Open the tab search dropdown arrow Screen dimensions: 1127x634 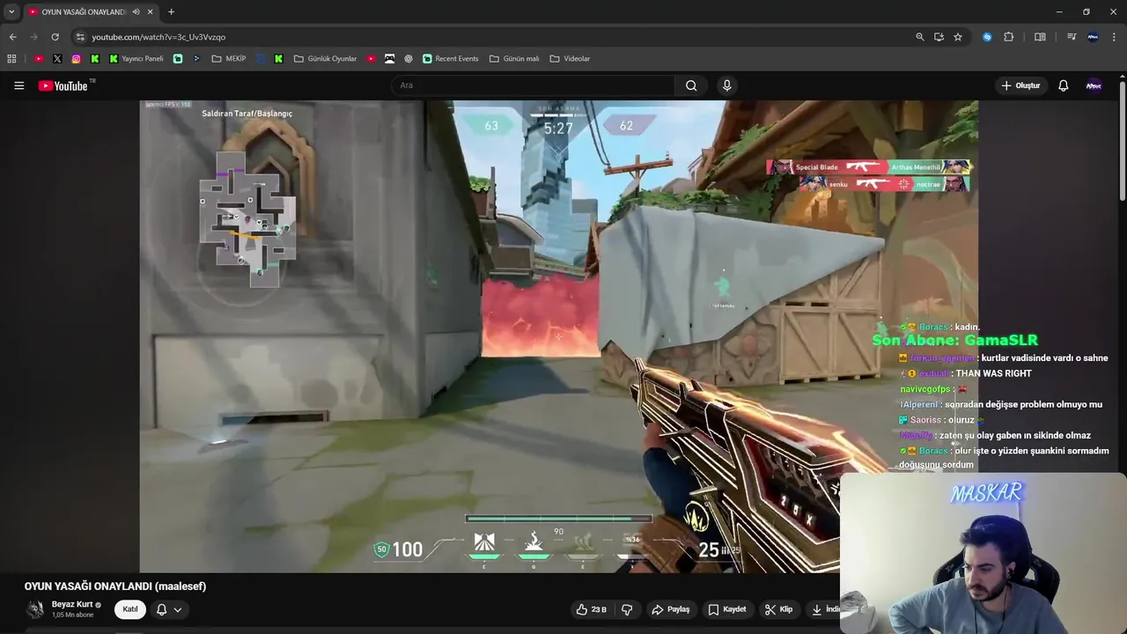[x=11, y=11]
